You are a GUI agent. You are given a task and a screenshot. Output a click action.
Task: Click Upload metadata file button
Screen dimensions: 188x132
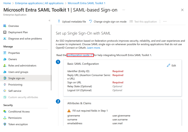pyautogui.click(x=72, y=22)
